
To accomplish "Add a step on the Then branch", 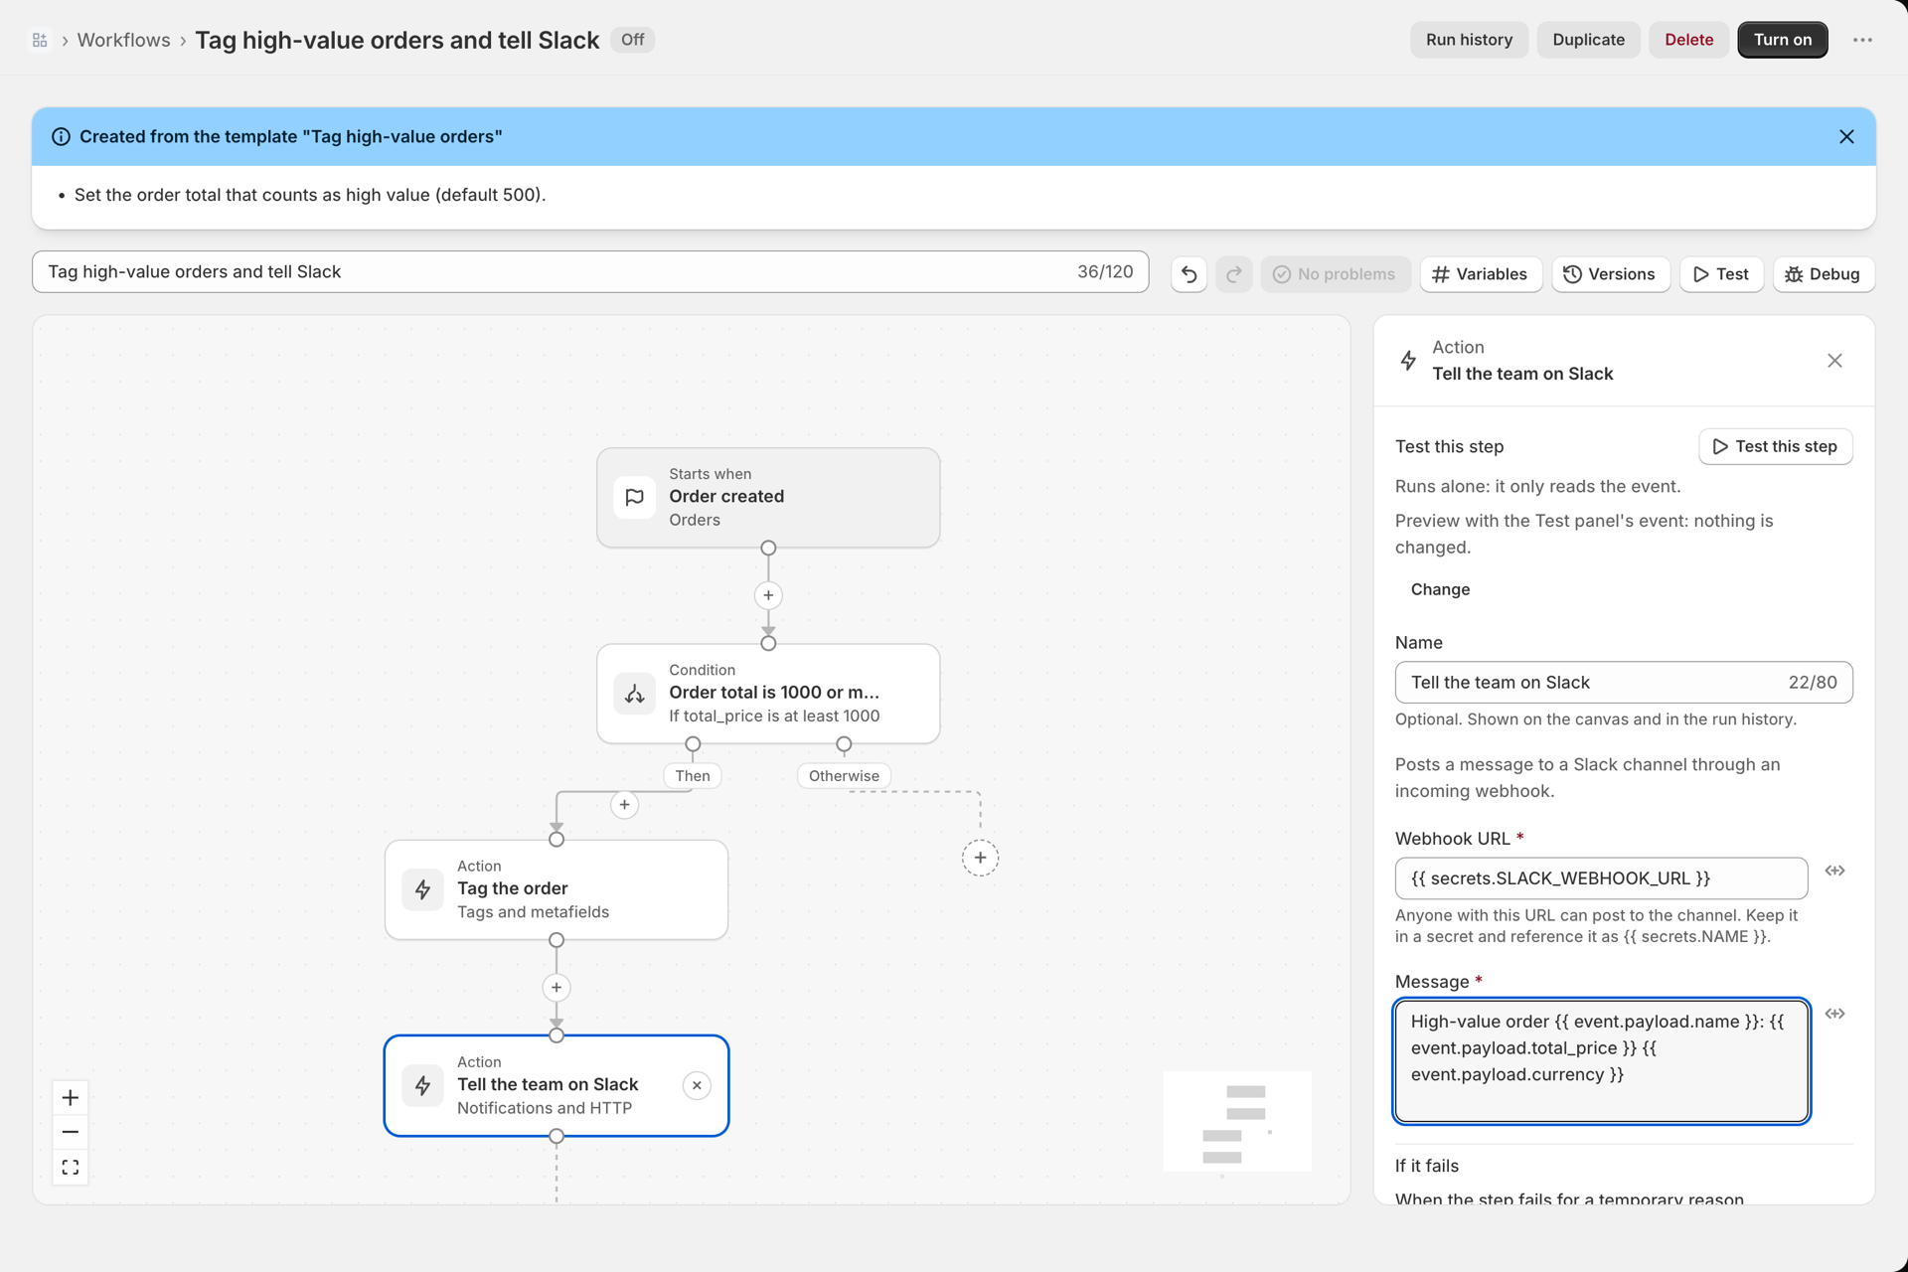I will click(x=624, y=805).
